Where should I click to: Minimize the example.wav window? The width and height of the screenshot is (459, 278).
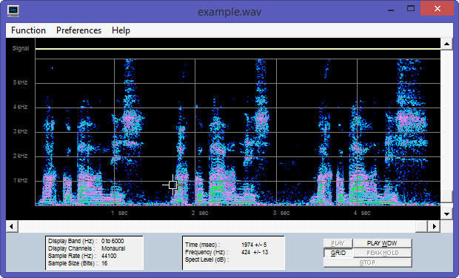tap(390, 10)
